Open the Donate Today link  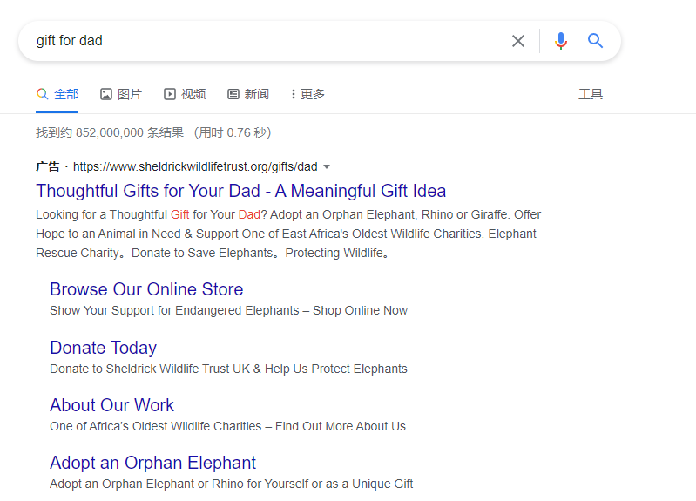tap(103, 348)
